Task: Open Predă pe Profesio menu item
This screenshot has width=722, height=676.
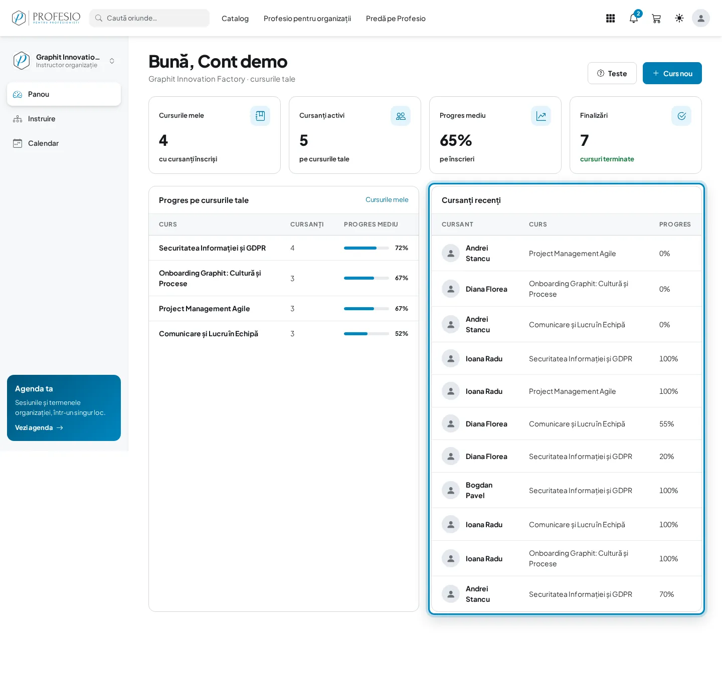Action: click(396, 19)
